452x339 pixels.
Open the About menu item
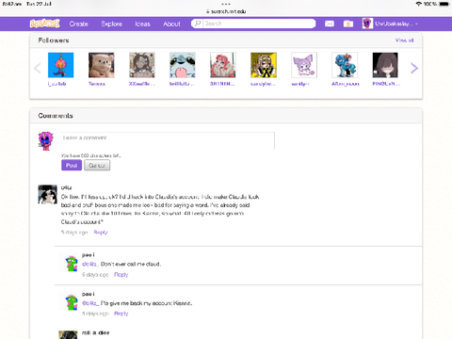click(x=171, y=24)
